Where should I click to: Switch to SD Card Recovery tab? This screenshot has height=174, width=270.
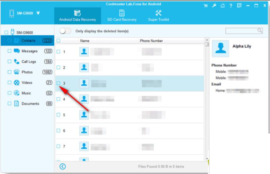coord(122,16)
